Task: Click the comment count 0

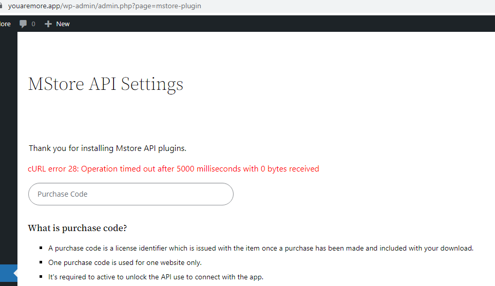Action: (33, 24)
